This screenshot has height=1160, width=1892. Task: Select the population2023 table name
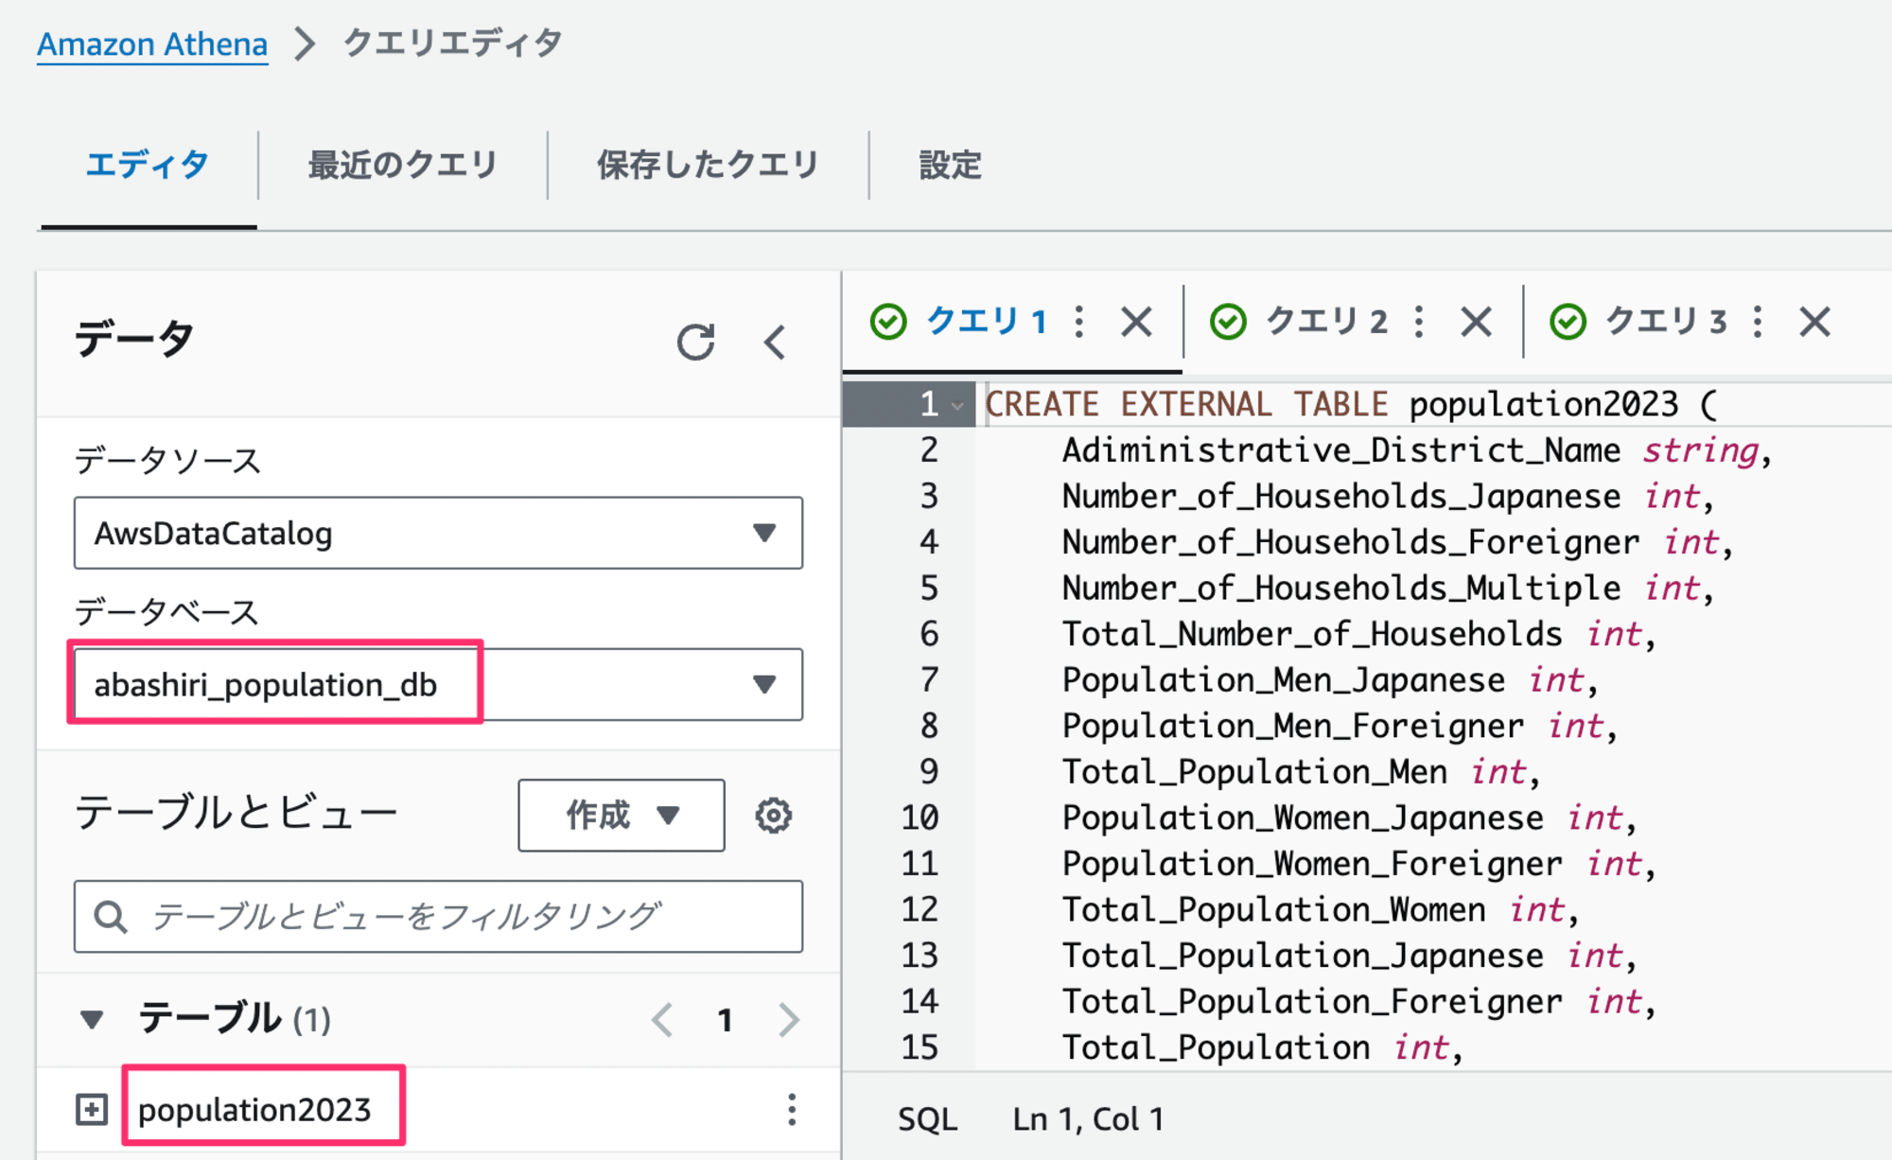(254, 1109)
